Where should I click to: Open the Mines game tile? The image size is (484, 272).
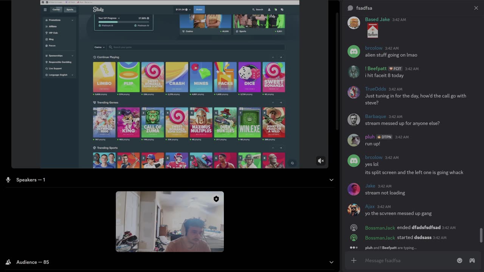point(201,77)
